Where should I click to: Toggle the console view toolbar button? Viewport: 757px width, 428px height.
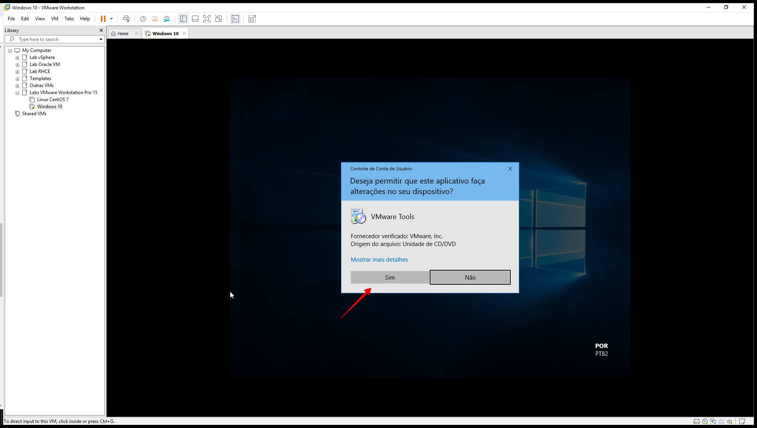click(x=235, y=19)
